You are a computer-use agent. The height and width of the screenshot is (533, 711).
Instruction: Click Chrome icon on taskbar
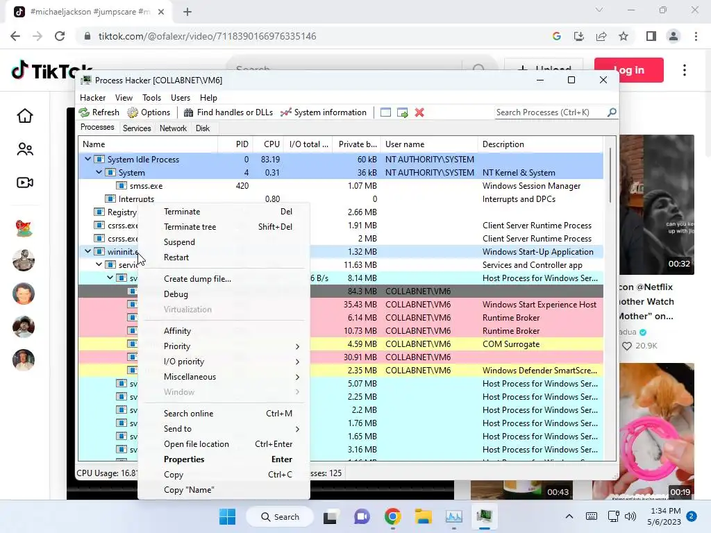click(393, 516)
